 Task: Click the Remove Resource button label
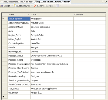(x=45, y=6)
